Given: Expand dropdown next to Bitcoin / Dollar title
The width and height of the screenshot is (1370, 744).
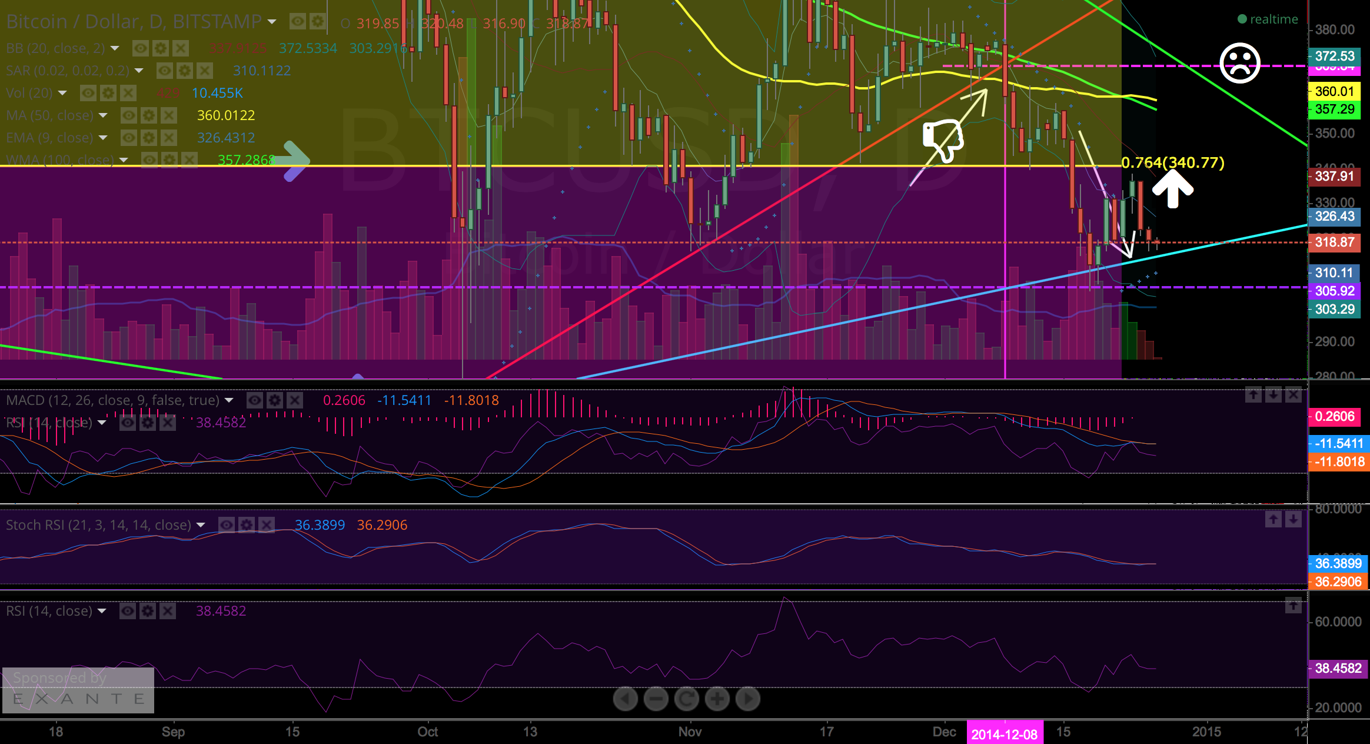Looking at the screenshot, I should 272,22.
